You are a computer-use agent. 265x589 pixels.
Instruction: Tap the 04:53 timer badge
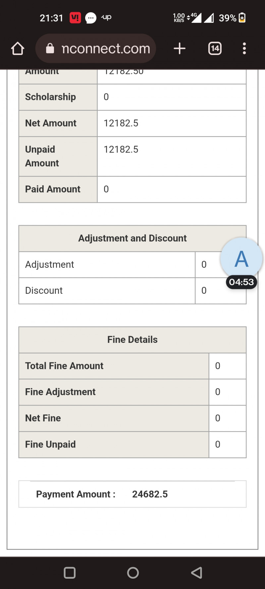241,282
